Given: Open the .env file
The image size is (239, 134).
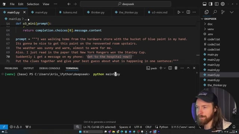Looking at the screenshot, I should pos(210,34).
